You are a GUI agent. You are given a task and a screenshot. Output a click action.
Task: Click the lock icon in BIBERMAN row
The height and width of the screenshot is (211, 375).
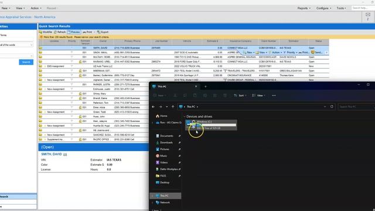point(81,71)
